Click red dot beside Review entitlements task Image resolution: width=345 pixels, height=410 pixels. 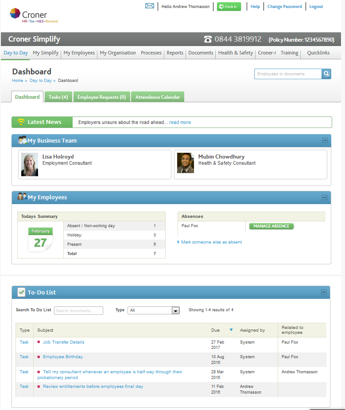point(39,386)
